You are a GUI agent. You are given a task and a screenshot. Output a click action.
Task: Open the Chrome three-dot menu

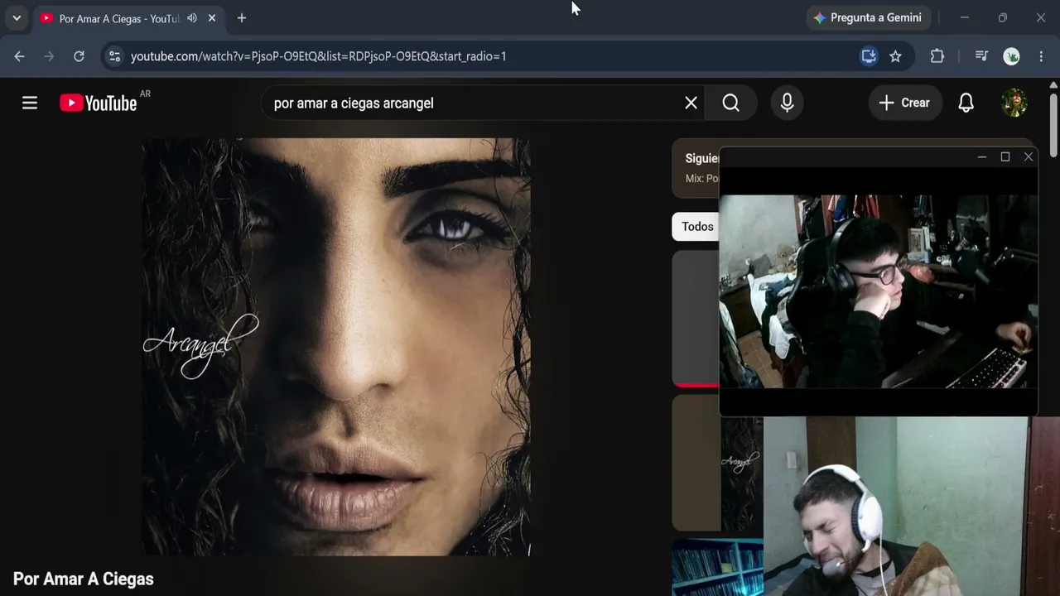coord(1041,56)
